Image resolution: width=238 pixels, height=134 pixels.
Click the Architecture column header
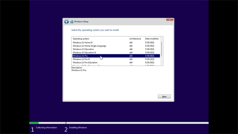point(135,39)
